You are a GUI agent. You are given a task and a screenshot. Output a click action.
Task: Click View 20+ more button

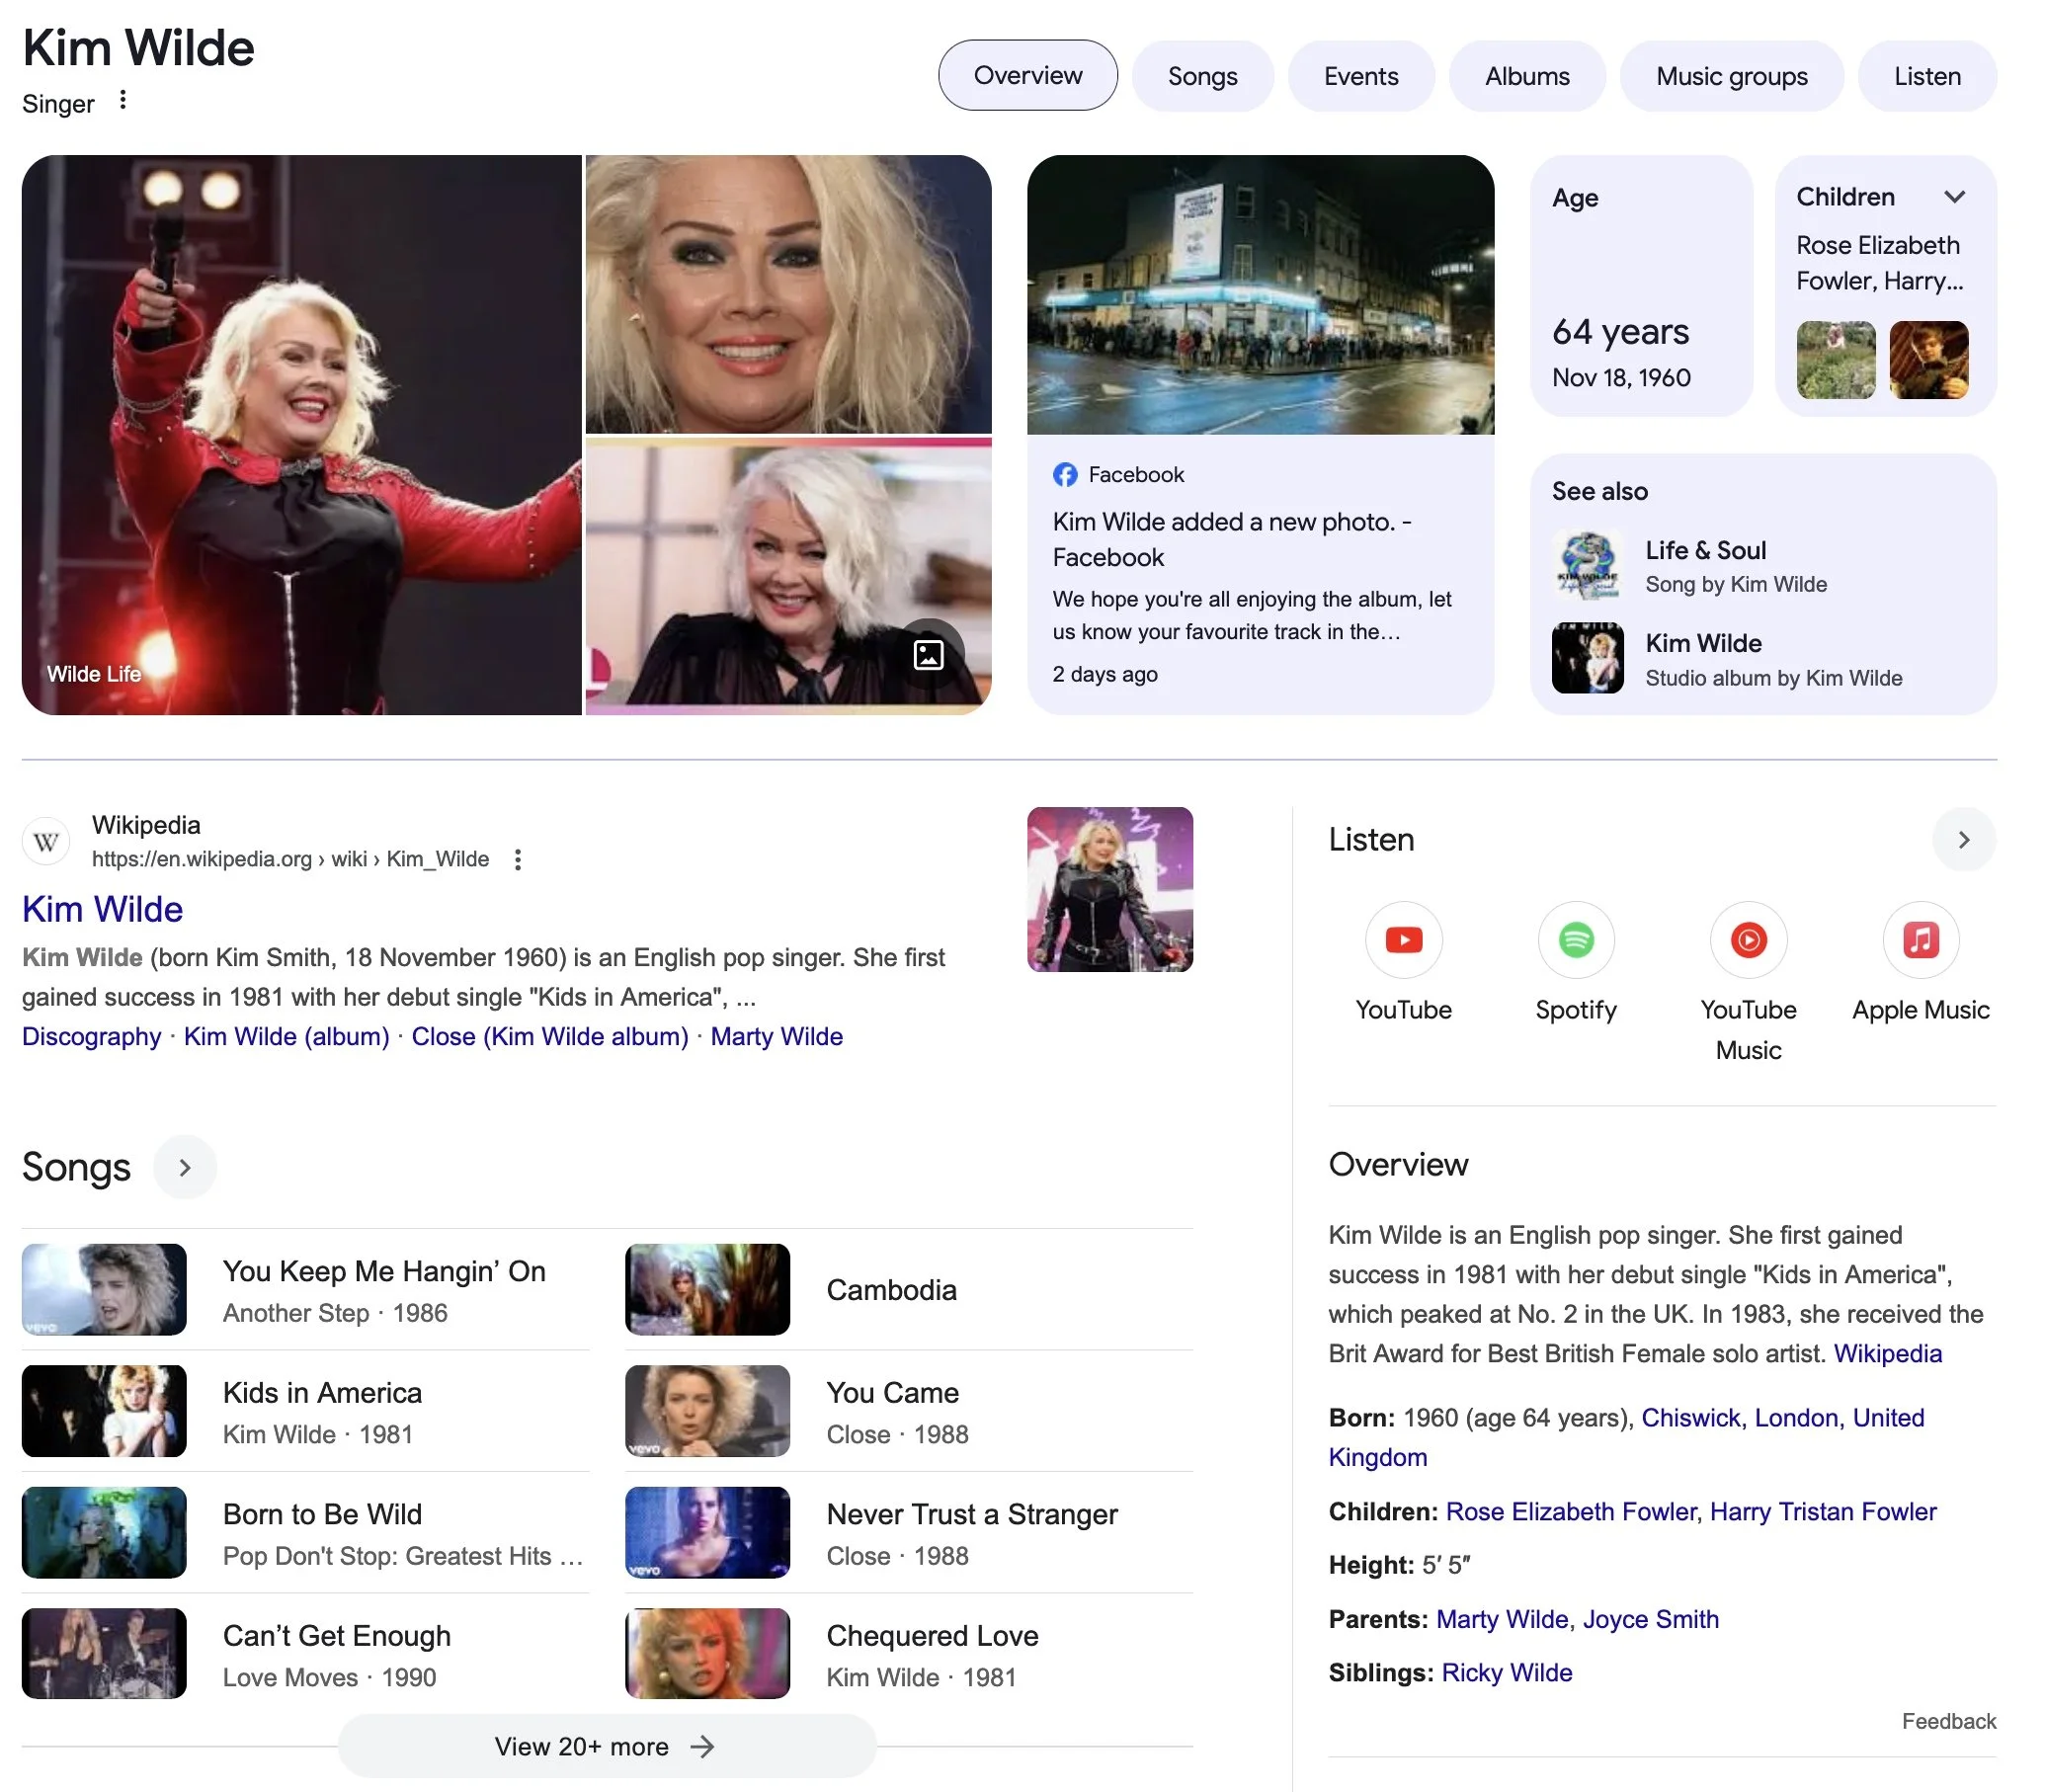[x=606, y=1746]
